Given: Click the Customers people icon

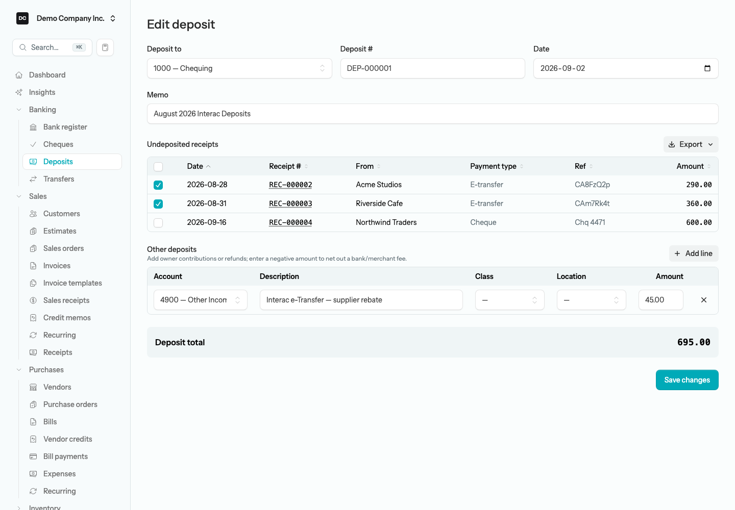Looking at the screenshot, I should click(33, 214).
